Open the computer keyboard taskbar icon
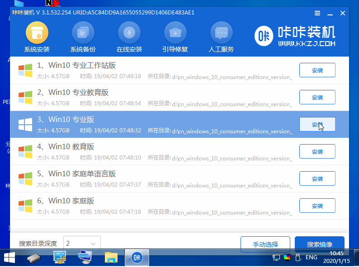Viewport: 359px width, 267px height. (85, 258)
